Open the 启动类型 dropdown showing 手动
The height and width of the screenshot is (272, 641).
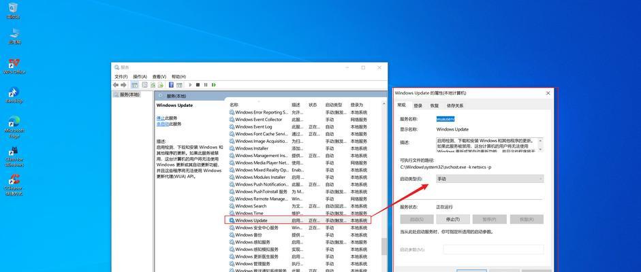490,179
